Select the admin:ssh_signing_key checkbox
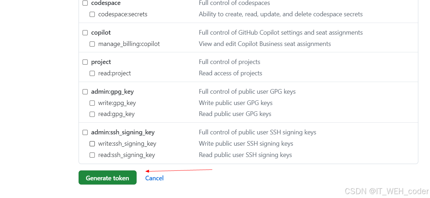430x198 pixels. coord(85,132)
